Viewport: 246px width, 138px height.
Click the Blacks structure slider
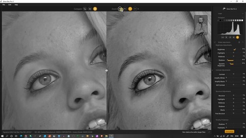[234, 110]
